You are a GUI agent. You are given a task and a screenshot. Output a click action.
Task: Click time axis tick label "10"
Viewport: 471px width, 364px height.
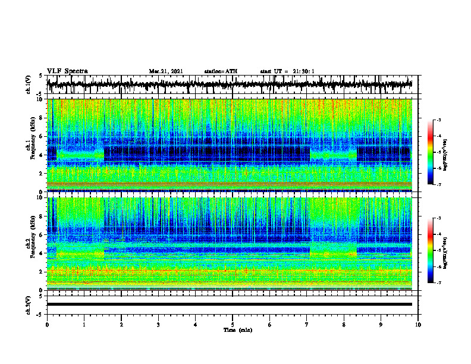pyautogui.click(x=418, y=325)
